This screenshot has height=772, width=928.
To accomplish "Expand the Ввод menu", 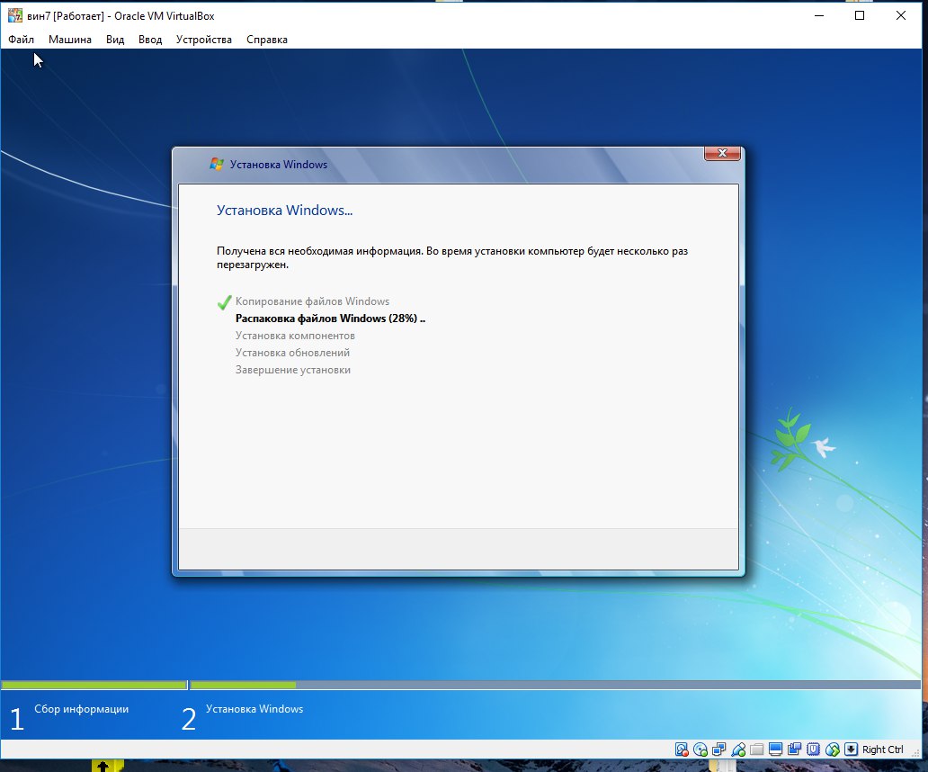I will point(150,40).
